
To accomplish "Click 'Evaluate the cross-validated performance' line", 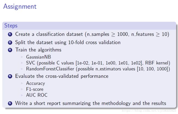I will (x=62, y=76).
